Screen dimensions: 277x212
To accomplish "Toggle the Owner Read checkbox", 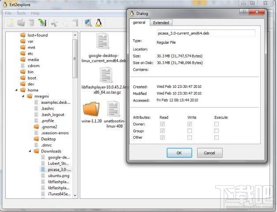I will pos(162,124).
